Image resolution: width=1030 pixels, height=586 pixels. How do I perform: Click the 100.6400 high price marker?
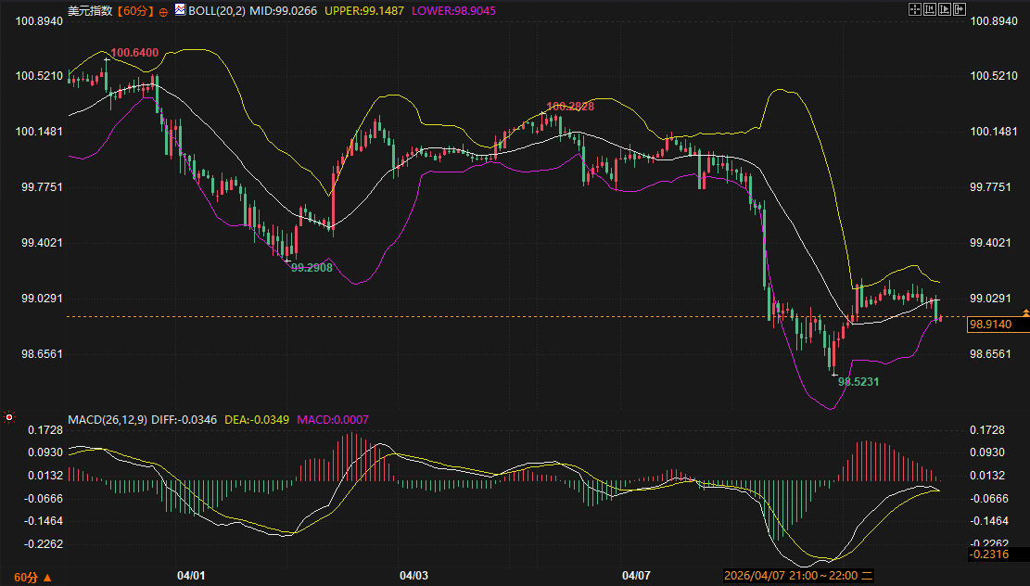(x=134, y=52)
